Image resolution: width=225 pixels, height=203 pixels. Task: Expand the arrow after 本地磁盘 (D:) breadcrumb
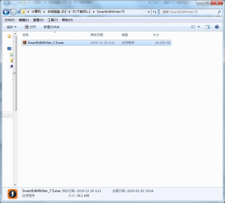coord(70,12)
